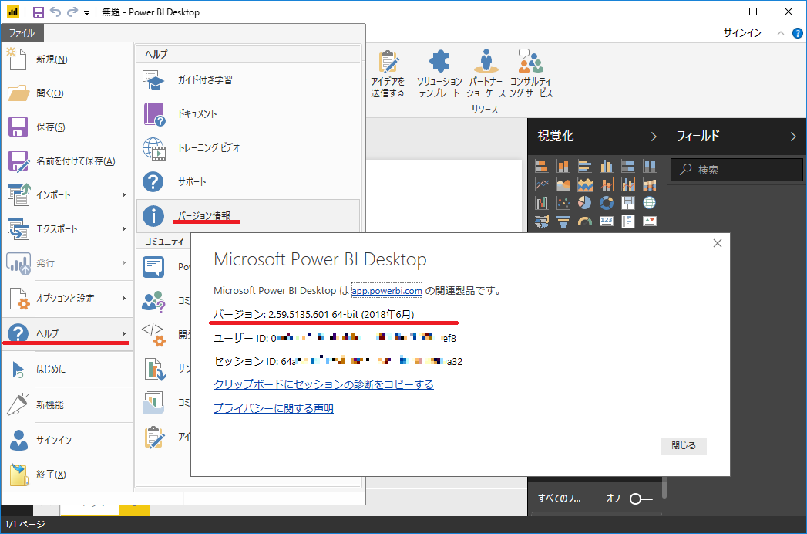The image size is (807, 534).
Task: Collapse the 視覚化 pane with its chevron
Action: coord(654,137)
